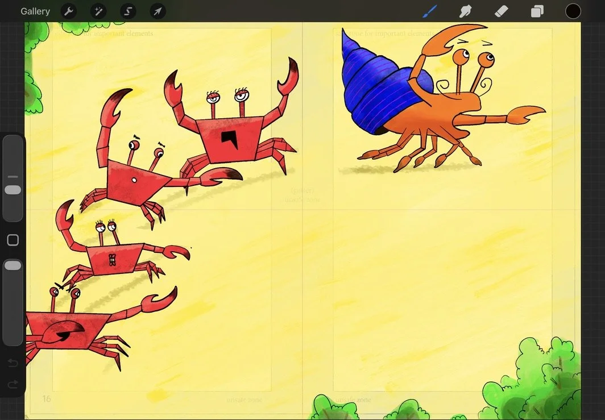
Task: Select the Selection tool
Action: [128, 11]
